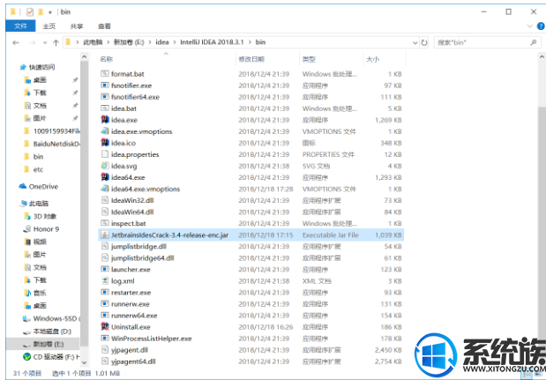
Task: Open the 查看 (View) ribbon tab
Action: [104, 26]
